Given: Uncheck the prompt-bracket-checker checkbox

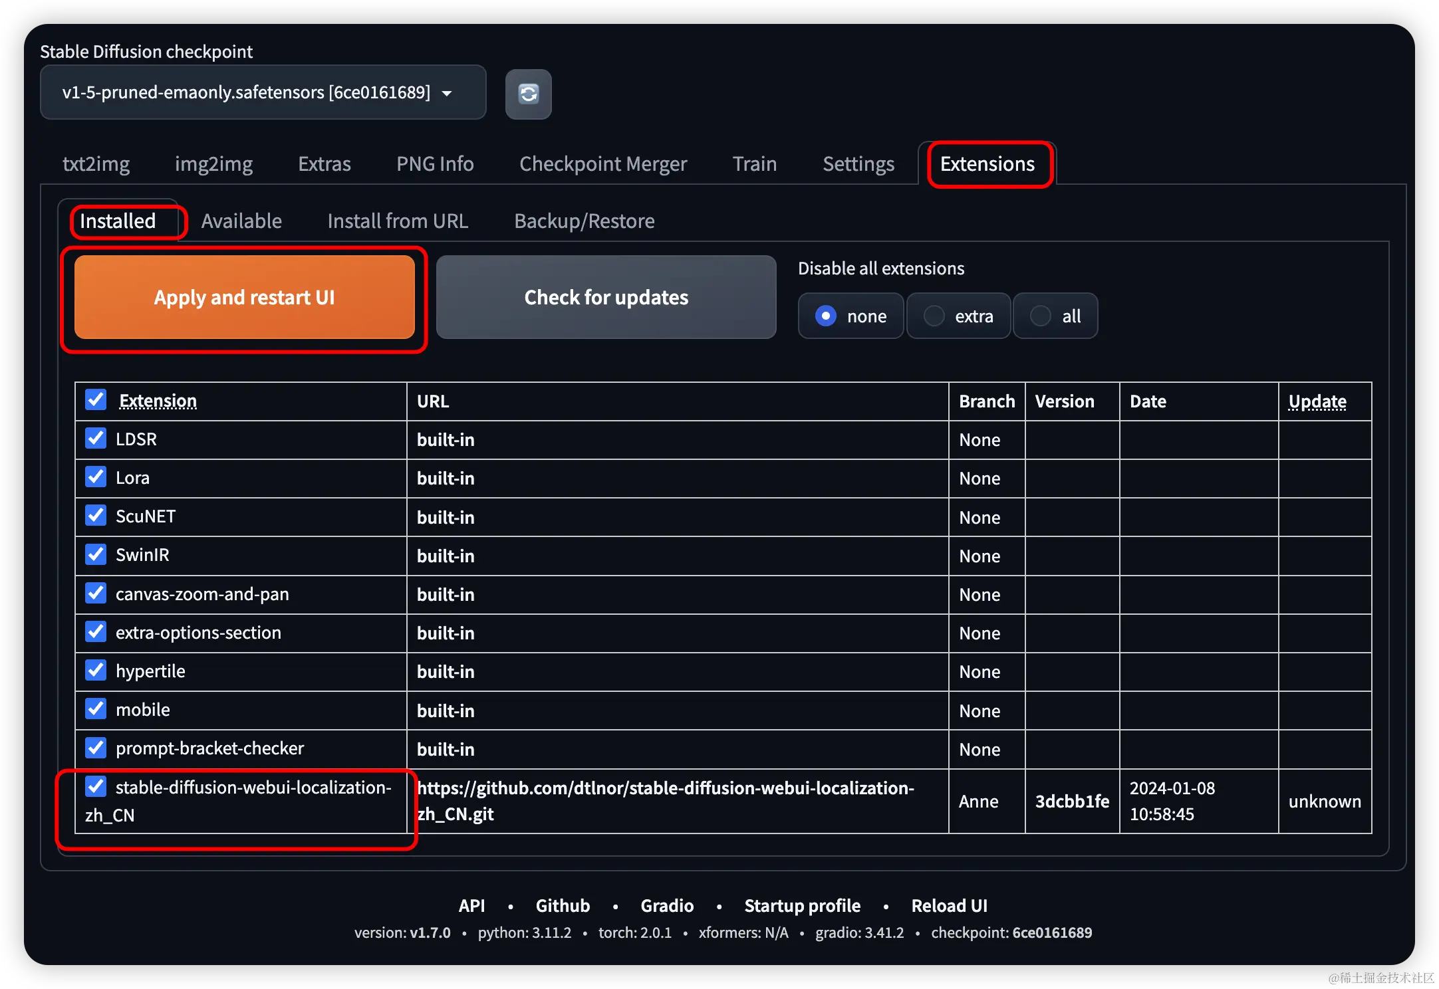Looking at the screenshot, I should [x=96, y=747].
